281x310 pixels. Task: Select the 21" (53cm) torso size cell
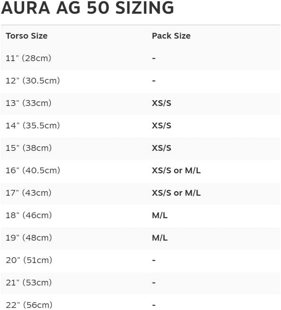(x=29, y=283)
